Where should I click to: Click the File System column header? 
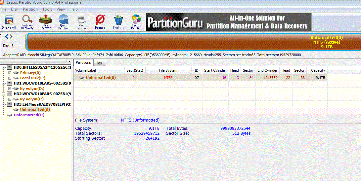[x=168, y=70]
